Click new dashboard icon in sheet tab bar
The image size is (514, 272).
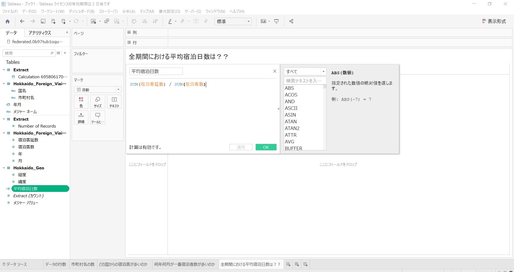tap(297, 264)
